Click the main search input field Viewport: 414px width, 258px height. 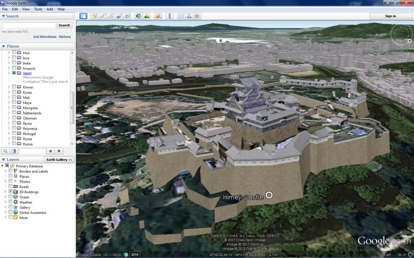29,25
